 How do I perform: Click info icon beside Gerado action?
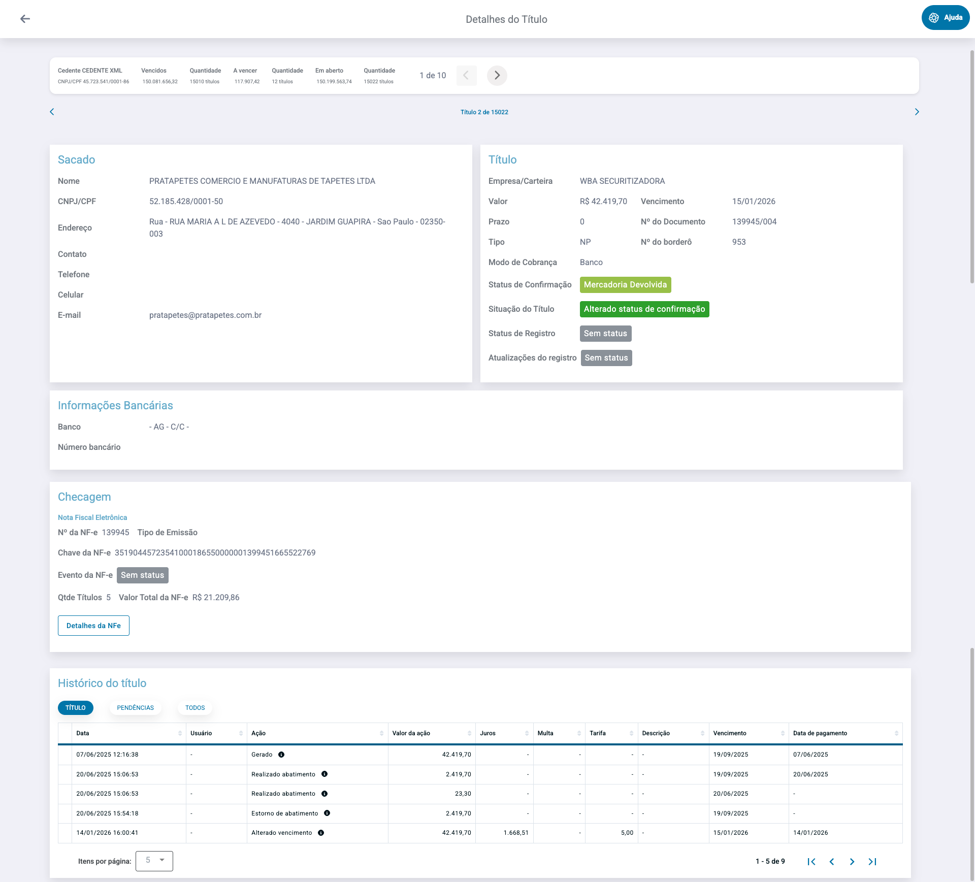pos(281,755)
